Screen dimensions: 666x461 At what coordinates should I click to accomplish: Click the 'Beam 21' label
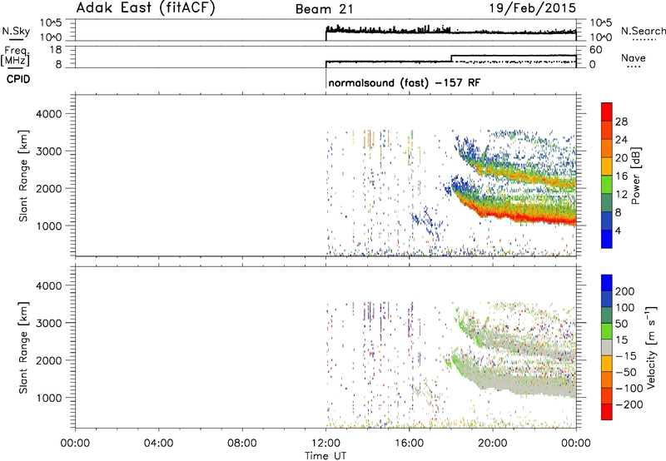click(325, 9)
